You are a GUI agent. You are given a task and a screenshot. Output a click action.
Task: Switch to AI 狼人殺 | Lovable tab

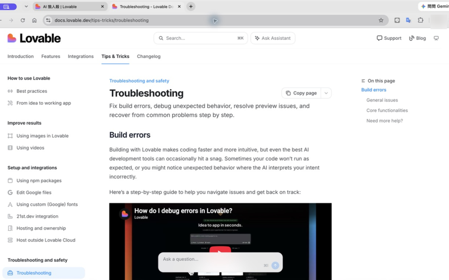(x=68, y=6)
